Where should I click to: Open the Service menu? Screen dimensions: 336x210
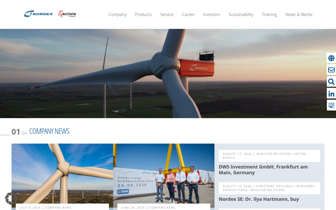click(x=167, y=14)
